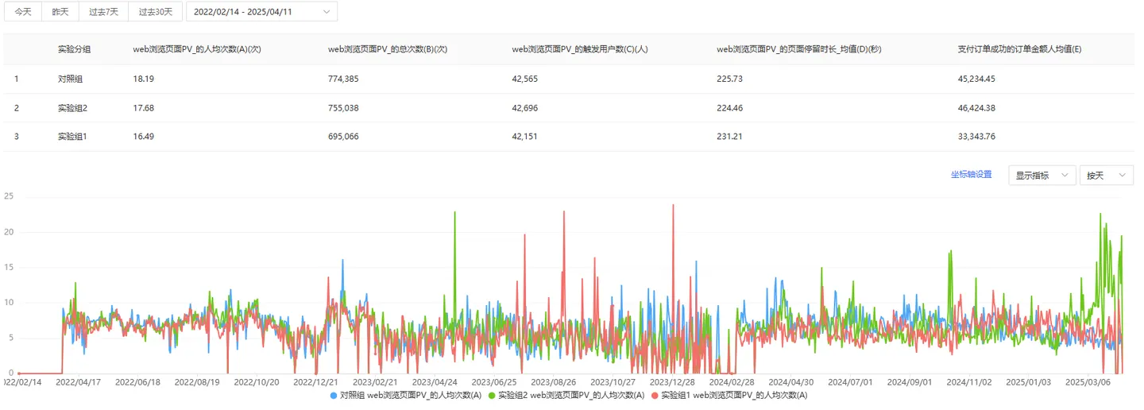Toggle 对照组 series legend blue dot
1144x410 pixels.
point(334,395)
